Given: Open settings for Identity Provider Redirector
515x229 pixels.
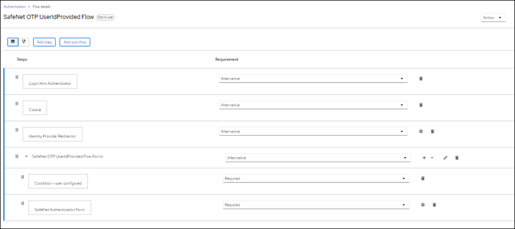Looking at the screenshot, I should (421, 131).
